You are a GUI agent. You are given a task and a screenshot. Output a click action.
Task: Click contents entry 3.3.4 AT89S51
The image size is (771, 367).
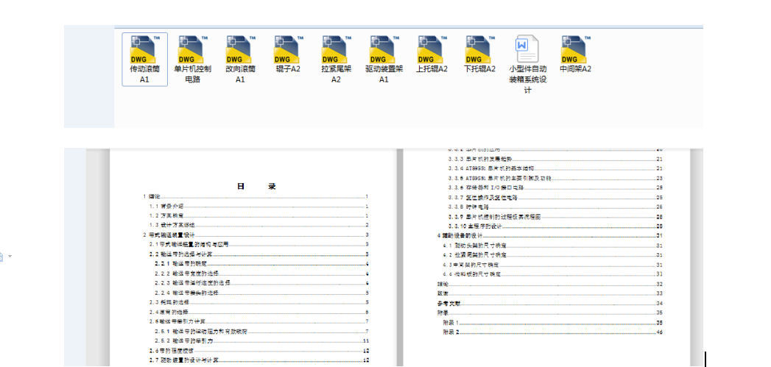pos(555,168)
